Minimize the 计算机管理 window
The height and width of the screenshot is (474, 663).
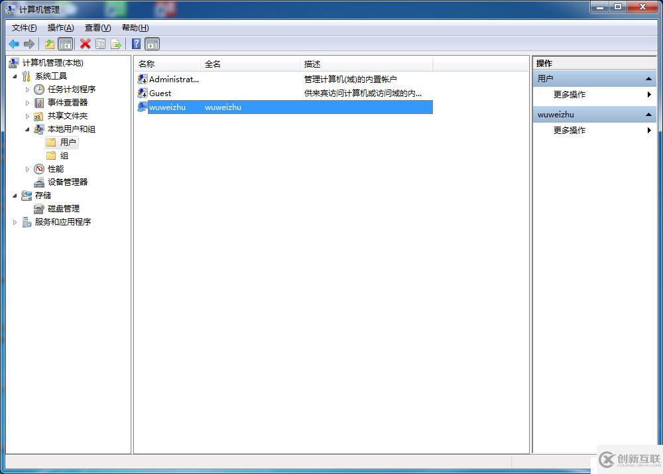pos(599,7)
